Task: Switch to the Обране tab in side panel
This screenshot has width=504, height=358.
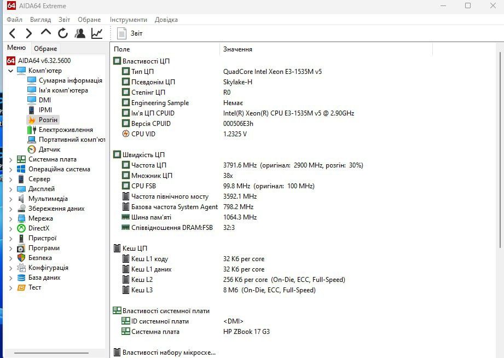Action: click(x=45, y=49)
